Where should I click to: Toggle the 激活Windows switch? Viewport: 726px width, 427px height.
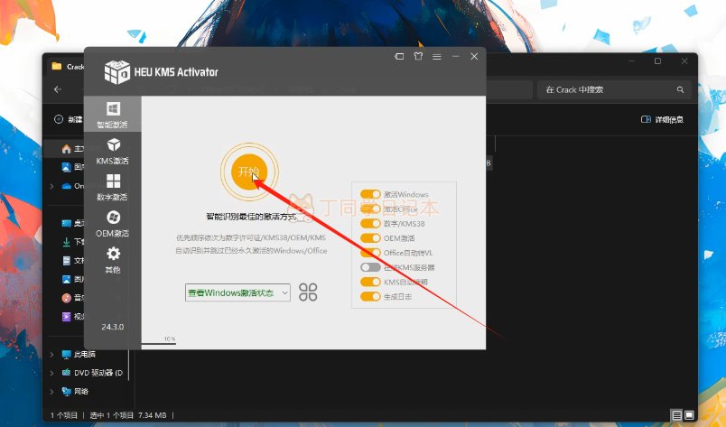coord(370,194)
